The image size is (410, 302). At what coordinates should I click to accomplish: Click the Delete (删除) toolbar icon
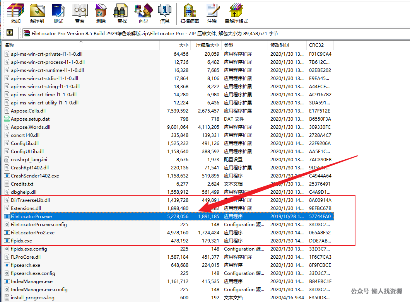(x=101, y=13)
